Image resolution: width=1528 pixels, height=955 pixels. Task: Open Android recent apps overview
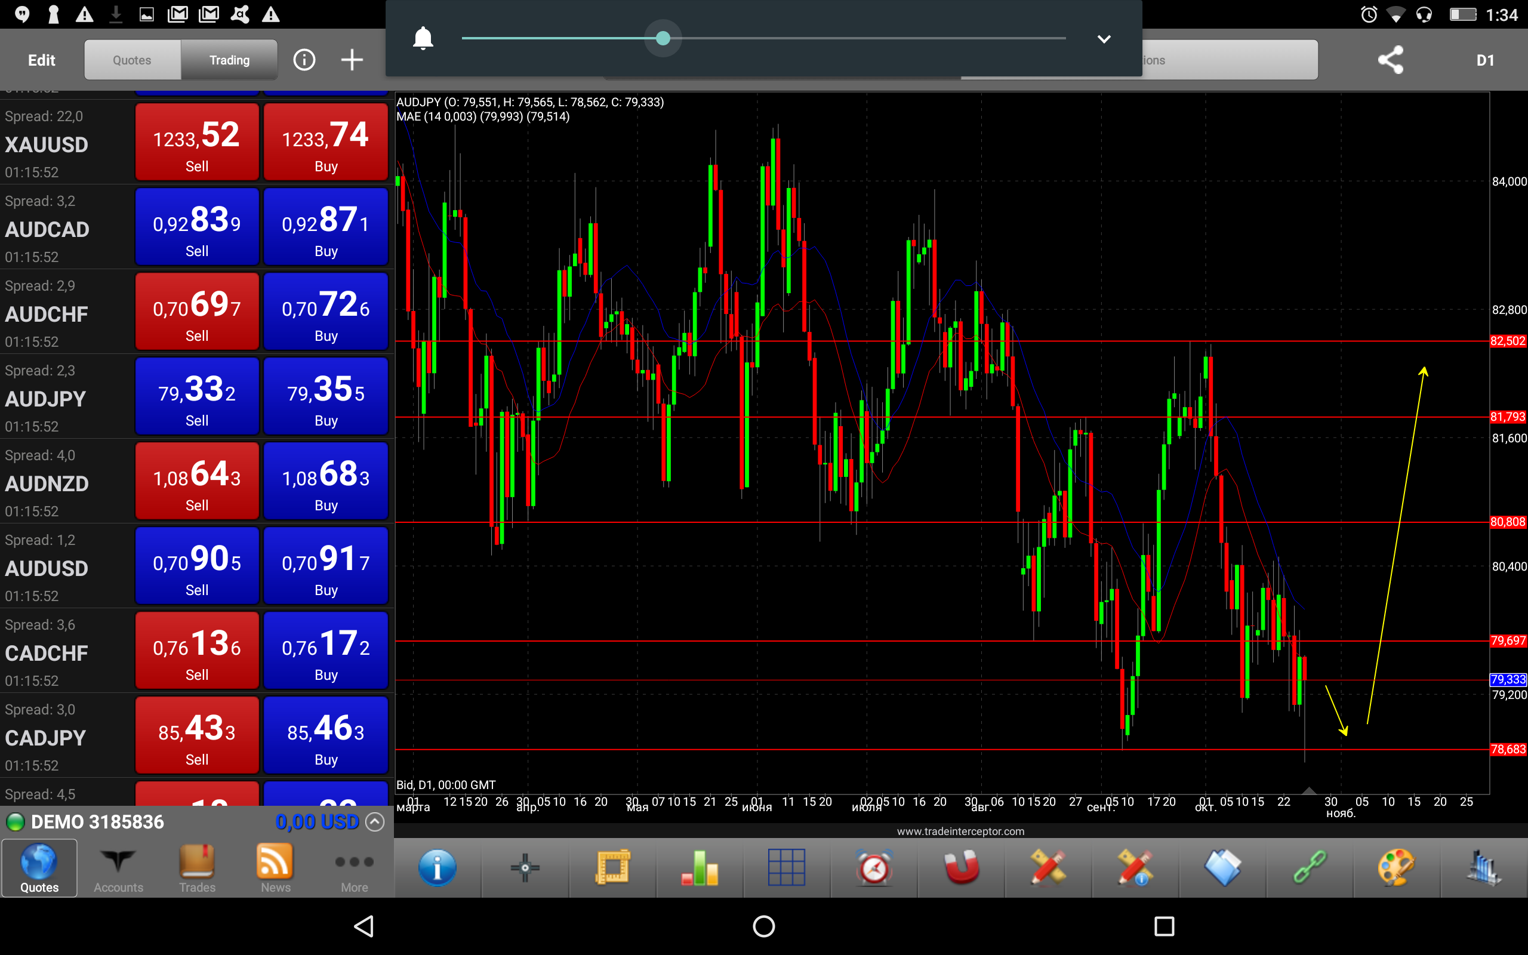coord(1165,926)
